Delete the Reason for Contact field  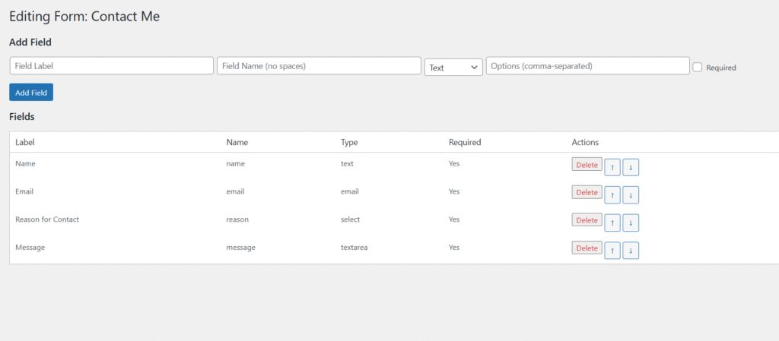point(587,220)
